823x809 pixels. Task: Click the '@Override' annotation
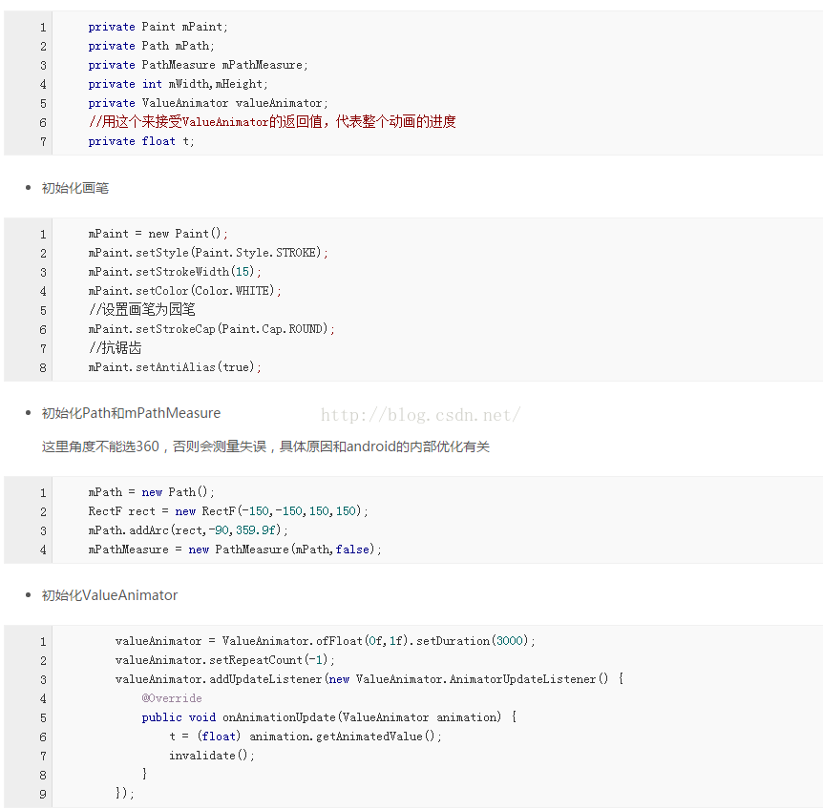coord(172,698)
